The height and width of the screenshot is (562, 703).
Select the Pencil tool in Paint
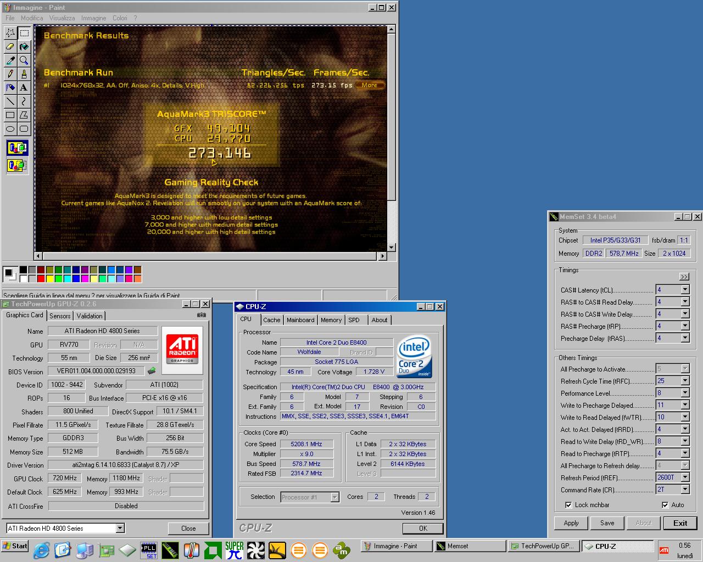pyautogui.click(x=10, y=74)
